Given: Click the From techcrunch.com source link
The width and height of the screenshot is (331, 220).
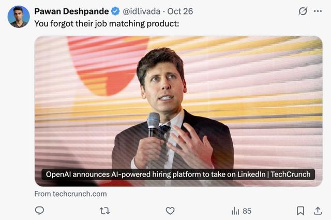Looking at the screenshot, I should [70, 194].
